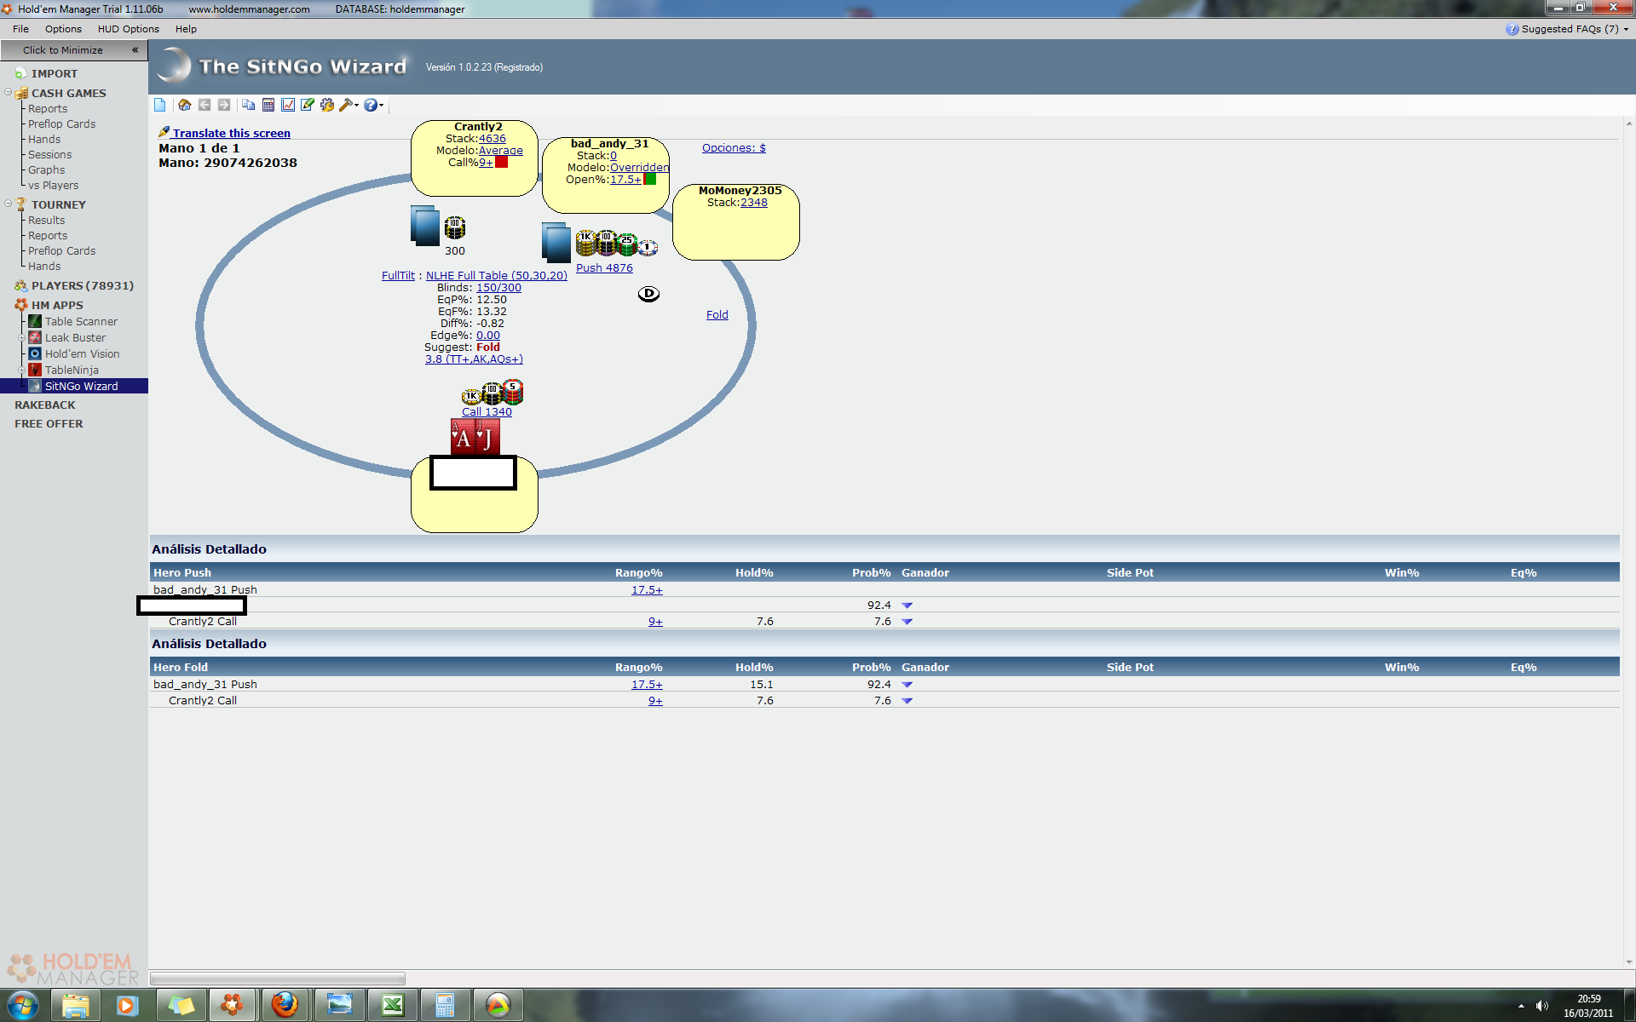Click the dealer button D marker

click(648, 294)
